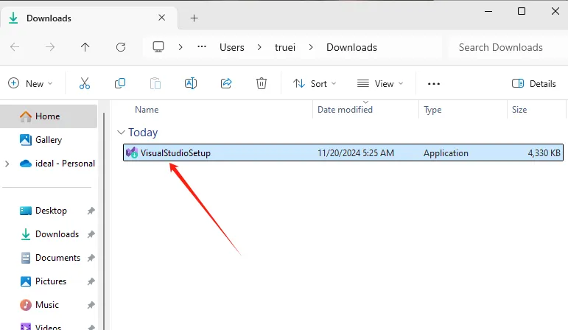Click the Delete trash can icon
Image resolution: width=568 pixels, height=330 pixels.
click(x=262, y=84)
